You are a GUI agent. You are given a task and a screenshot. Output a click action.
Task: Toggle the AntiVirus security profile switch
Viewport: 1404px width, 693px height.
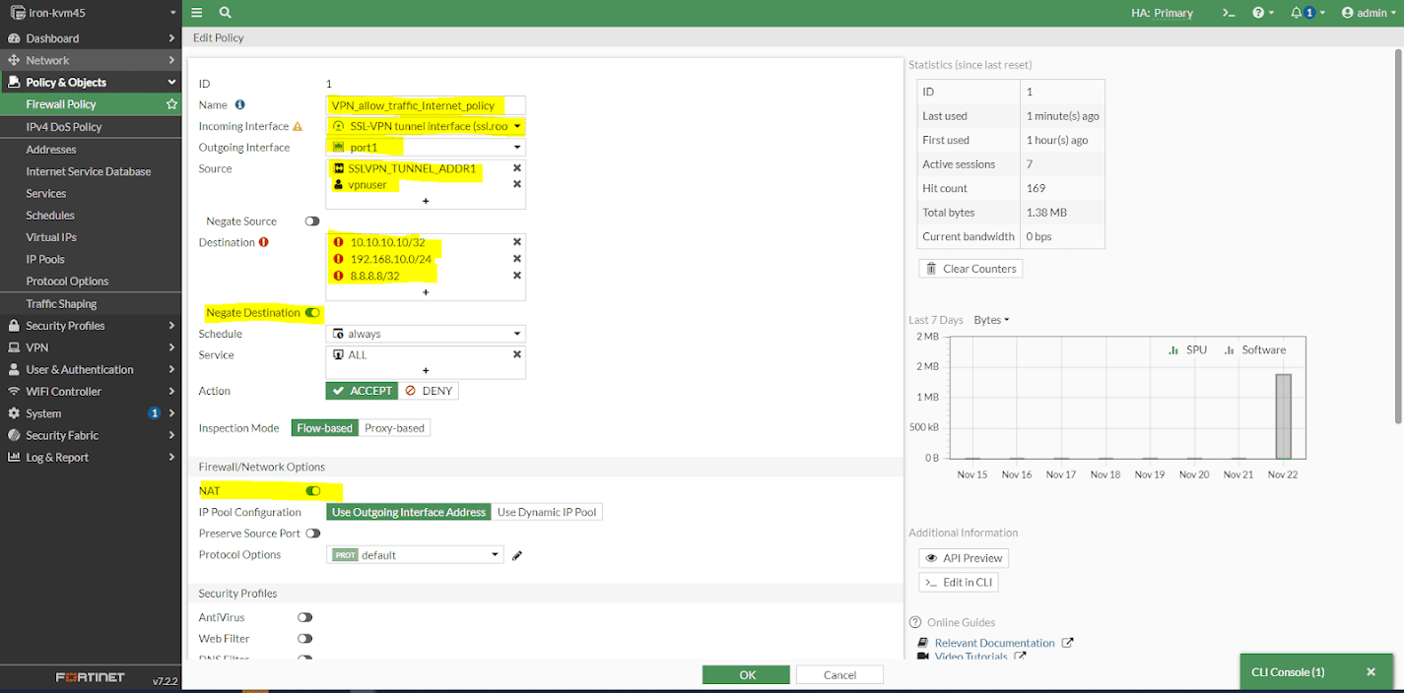tap(304, 617)
